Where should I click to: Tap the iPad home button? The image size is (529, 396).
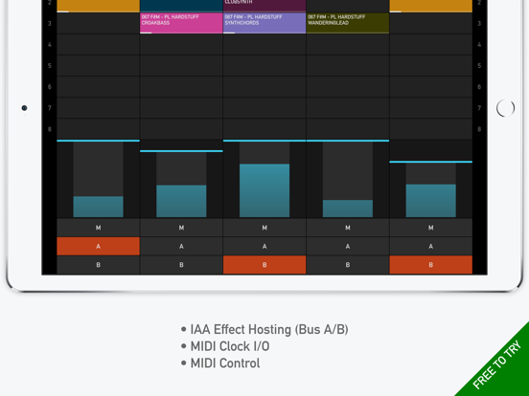[x=505, y=108]
